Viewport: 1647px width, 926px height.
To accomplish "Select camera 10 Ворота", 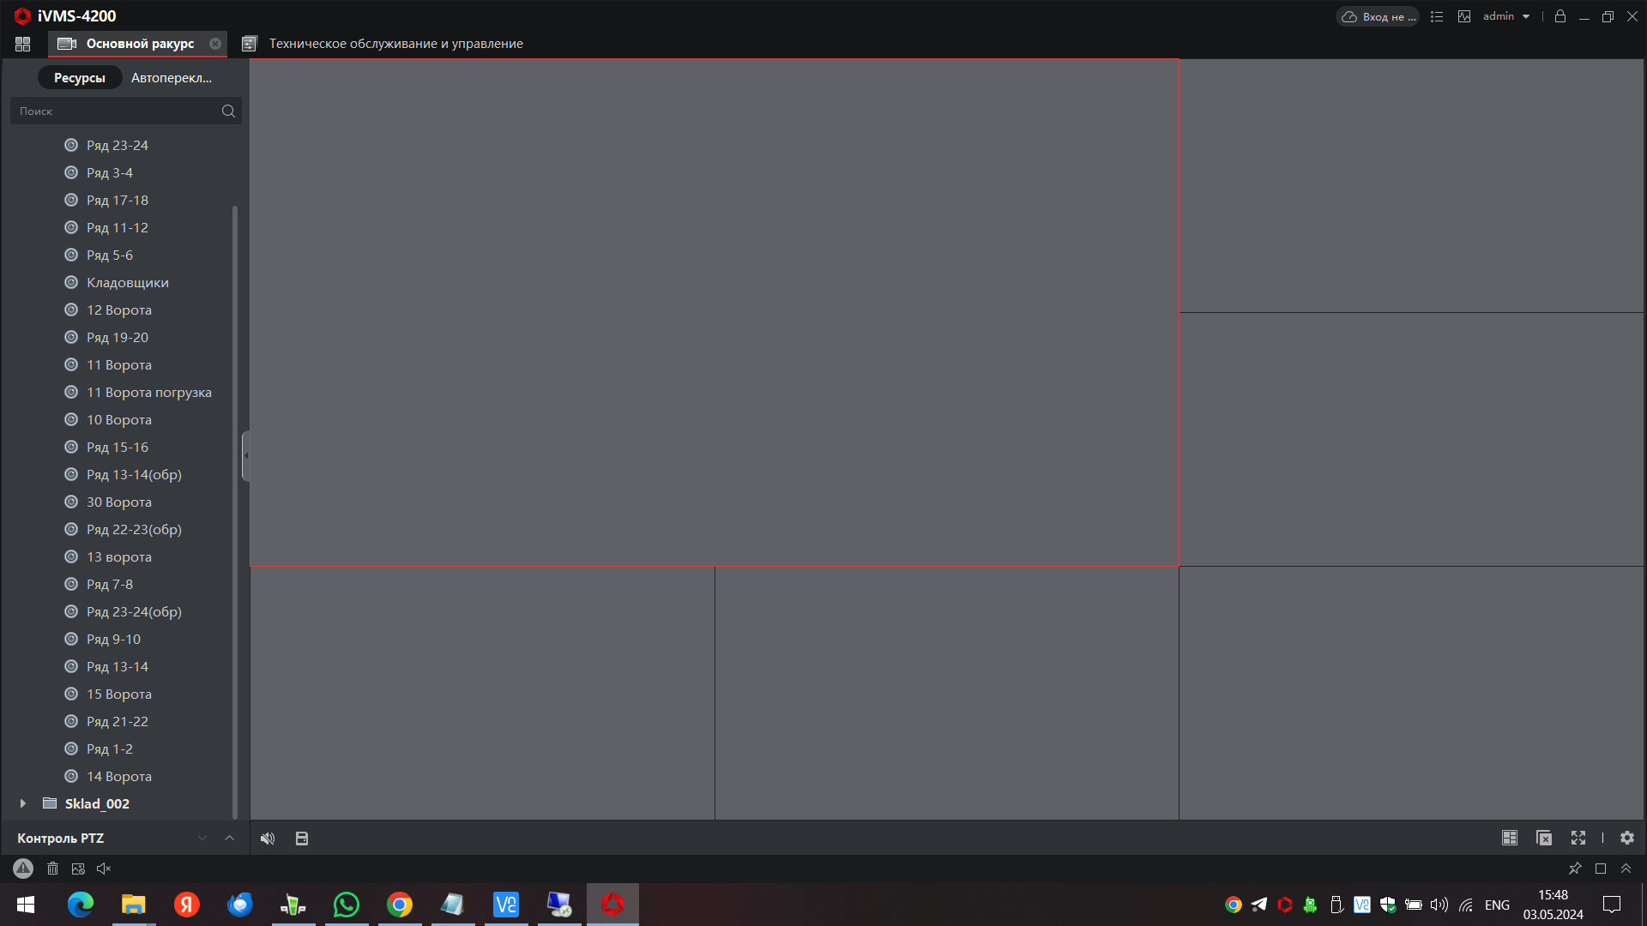I will point(119,420).
